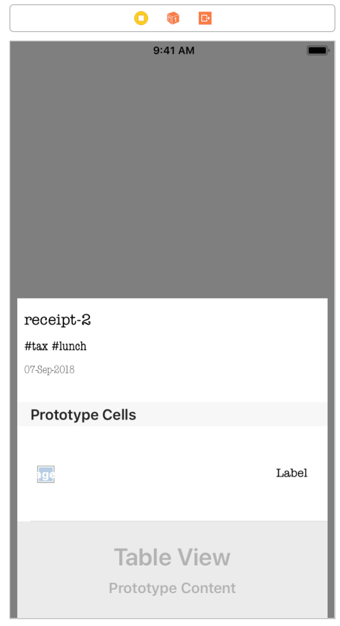Select the battery icon in the simulated status bar
This screenshot has width=340, height=626.
(x=318, y=50)
